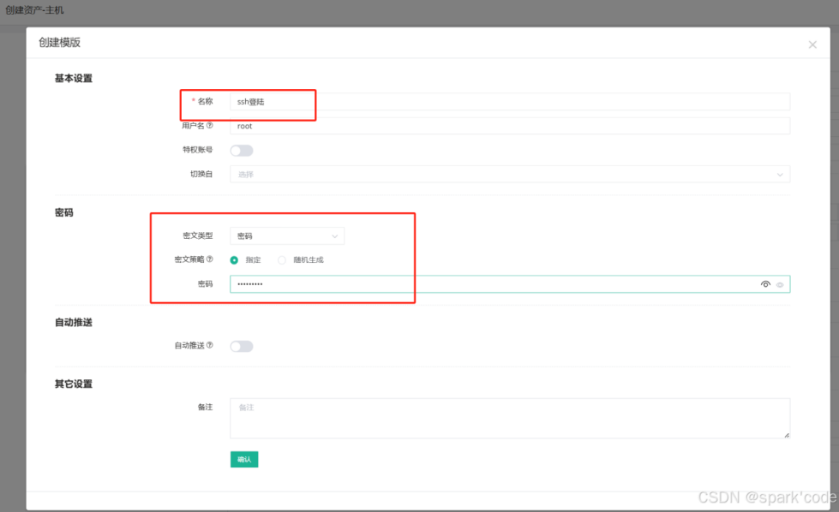The height and width of the screenshot is (512, 839).
Task: Open the 密文类型 dropdown showing 密码
Action: click(x=287, y=236)
